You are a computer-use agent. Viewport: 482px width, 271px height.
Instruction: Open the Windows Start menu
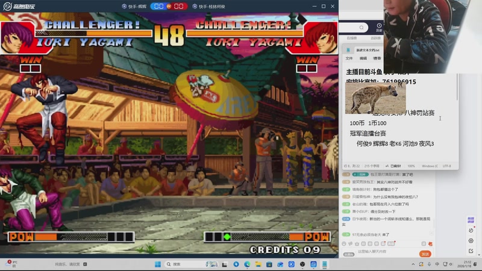[158, 264]
